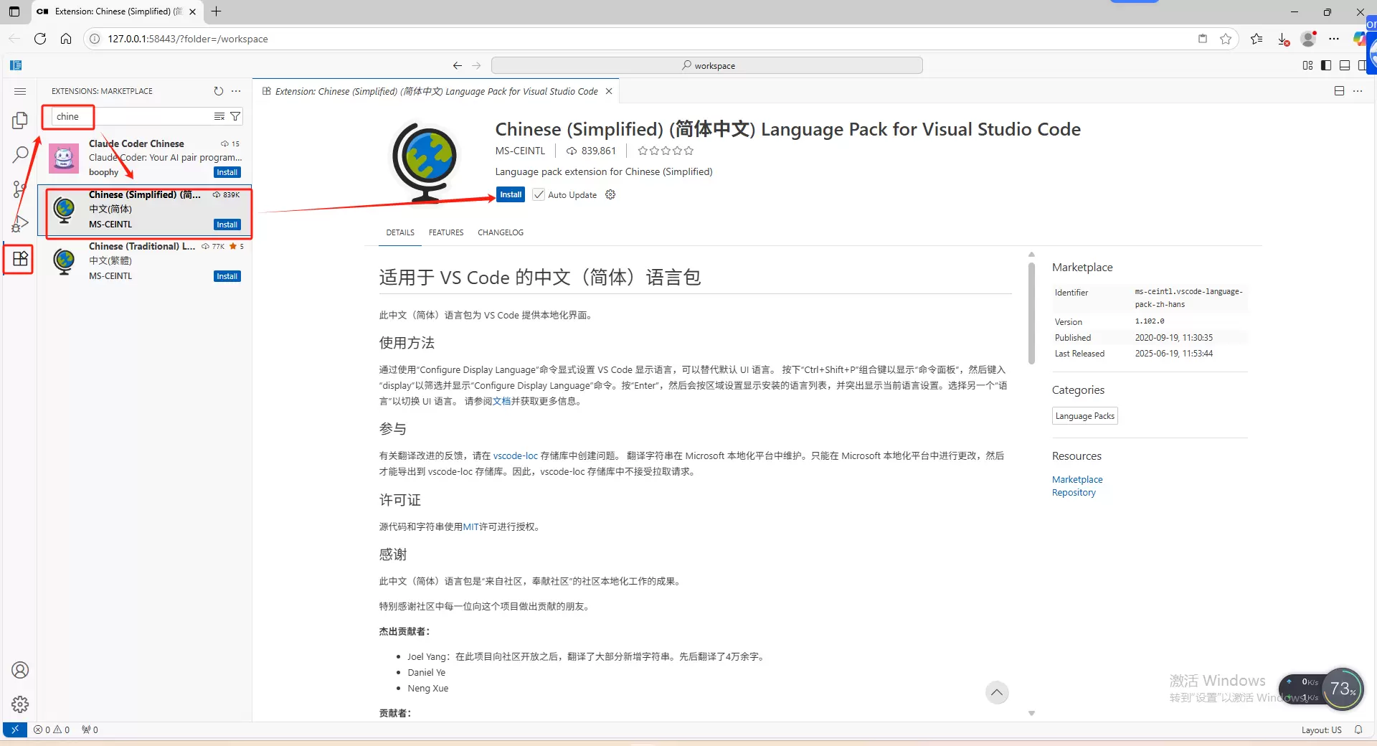Click the extension search box containing chine
Viewport: 1377px width, 746px height.
coord(133,116)
